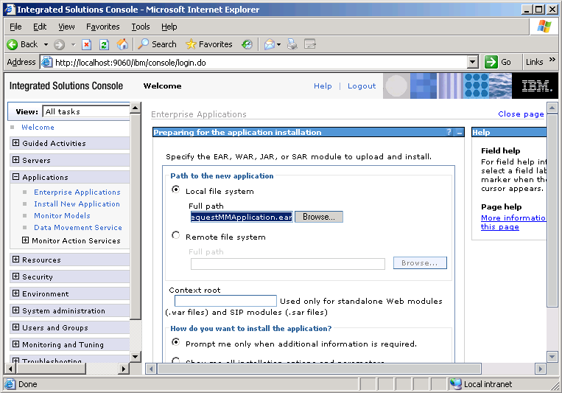Open Search in the toolbar

[x=158, y=44]
